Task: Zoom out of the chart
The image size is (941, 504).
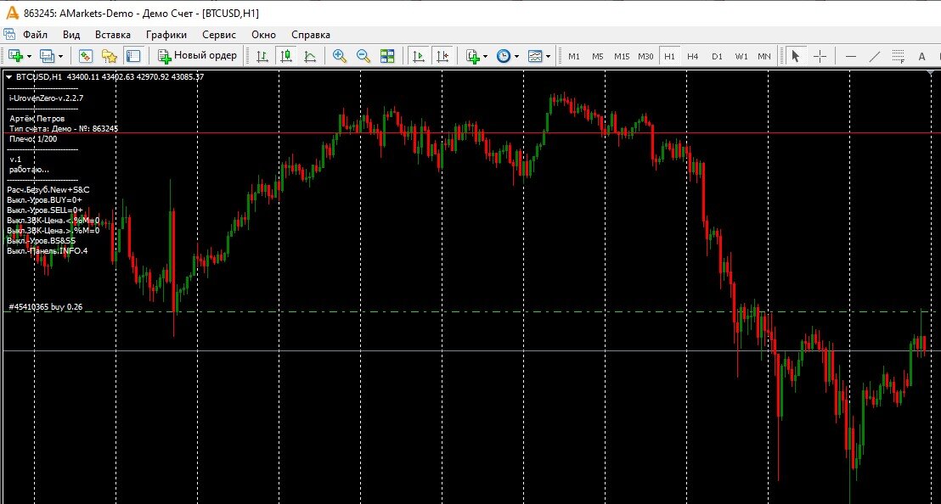Action: coord(363,56)
